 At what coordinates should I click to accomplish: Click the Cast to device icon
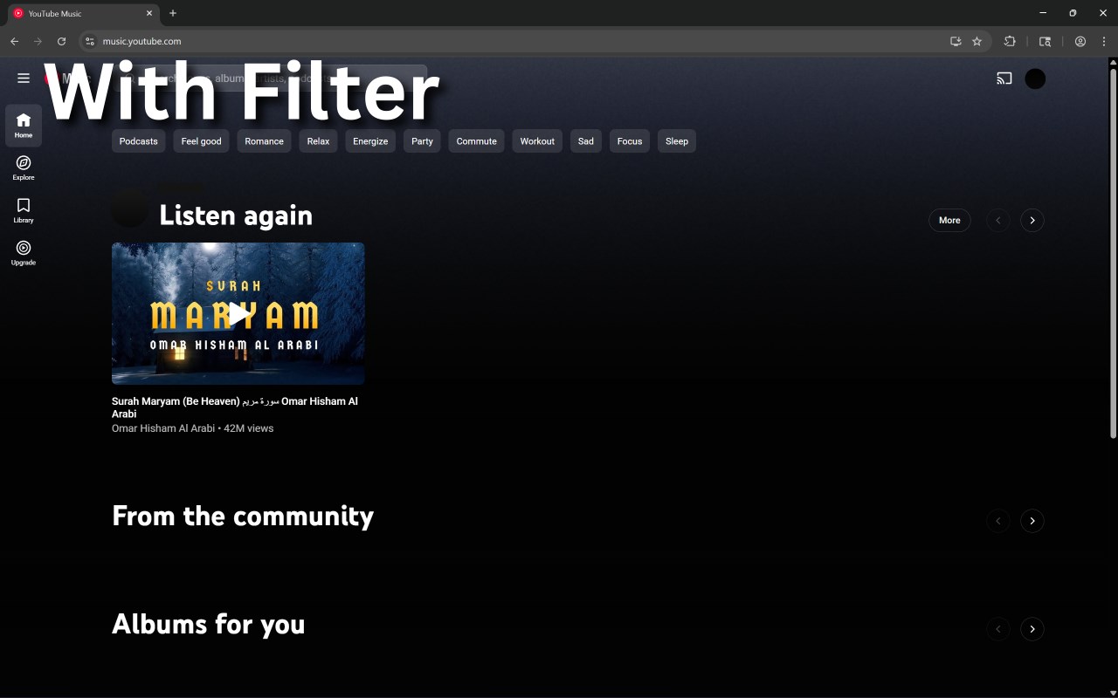tap(1004, 79)
